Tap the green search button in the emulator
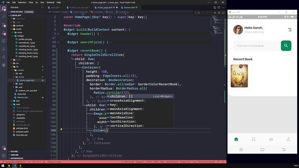Viewport: 299px width, 168px height. click(286, 46)
